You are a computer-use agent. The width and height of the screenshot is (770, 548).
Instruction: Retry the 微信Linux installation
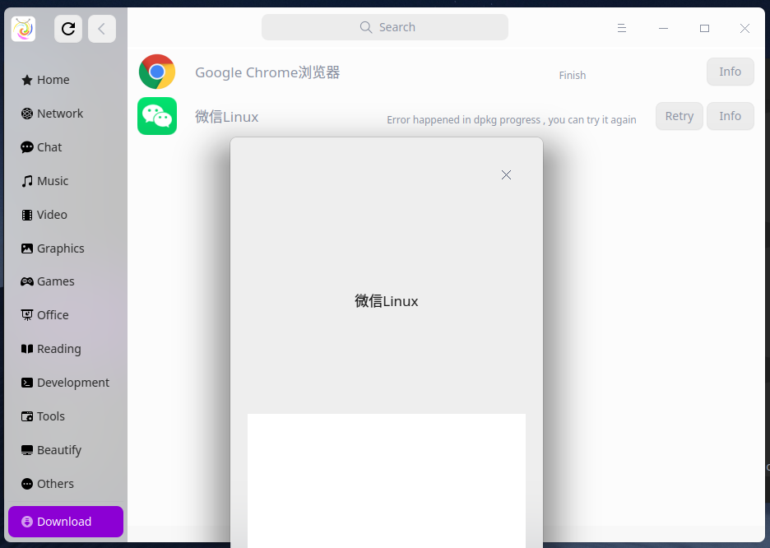[x=680, y=116]
